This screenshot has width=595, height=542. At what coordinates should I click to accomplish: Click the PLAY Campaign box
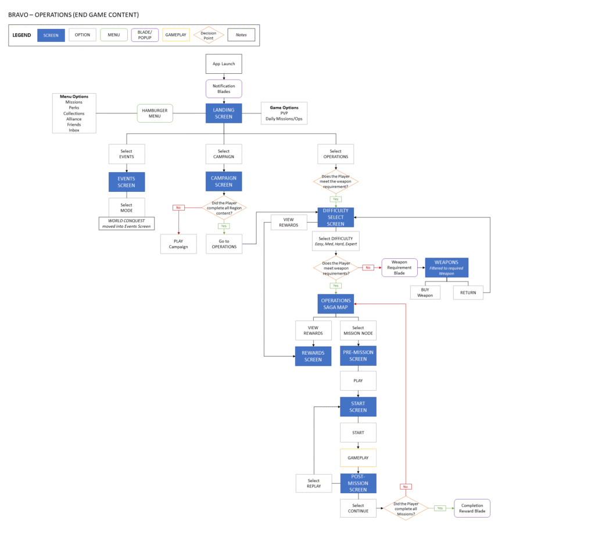click(178, 244)
